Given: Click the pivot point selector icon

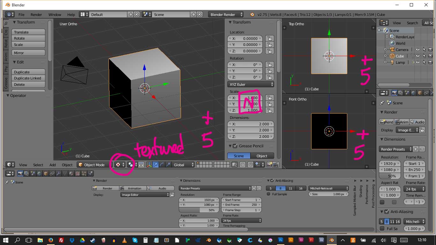Looking at the screenshot, I should click(x=131, y=165).
